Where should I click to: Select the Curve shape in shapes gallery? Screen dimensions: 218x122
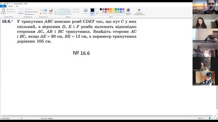pyautogui.click(x=58, y=9)
